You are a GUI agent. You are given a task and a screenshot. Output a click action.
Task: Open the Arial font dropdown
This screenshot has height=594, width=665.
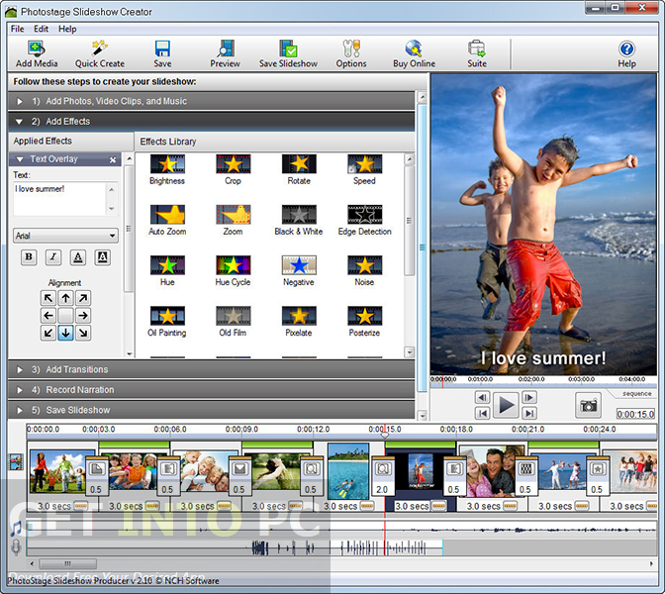click(x=65, y=236)
